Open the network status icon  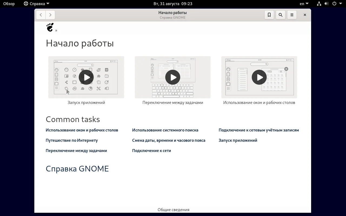(x=319, y=4)
